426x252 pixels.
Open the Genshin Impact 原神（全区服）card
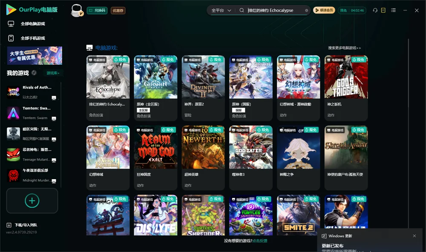point(155,88)
